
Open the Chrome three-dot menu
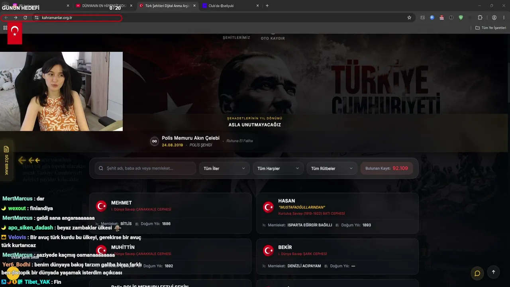(x=504, y=18)
